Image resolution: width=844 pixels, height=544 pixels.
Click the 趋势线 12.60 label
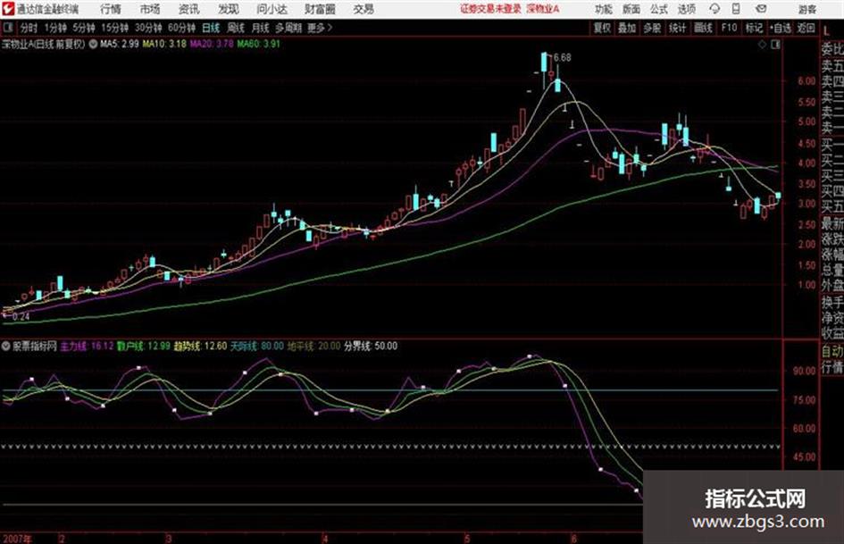(200, 347)
